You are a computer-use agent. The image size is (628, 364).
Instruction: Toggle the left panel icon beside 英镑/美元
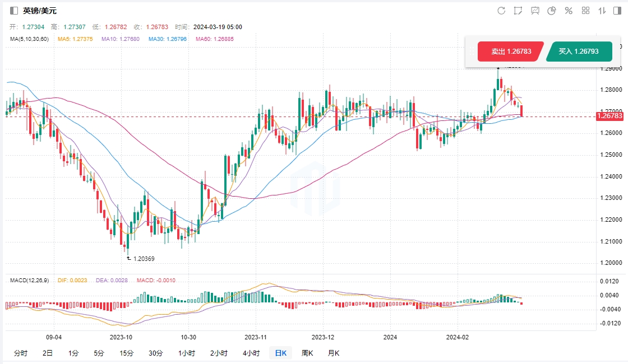click(15, 11)
